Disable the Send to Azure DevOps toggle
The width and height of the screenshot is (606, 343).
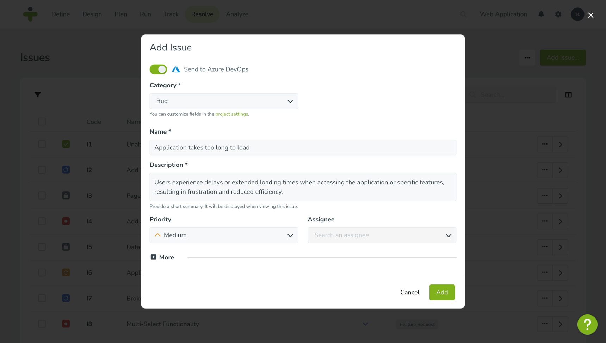[x=158, y=69]
